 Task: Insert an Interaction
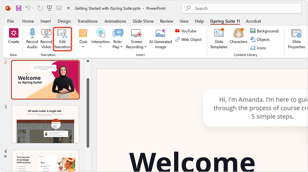point(100,36)
